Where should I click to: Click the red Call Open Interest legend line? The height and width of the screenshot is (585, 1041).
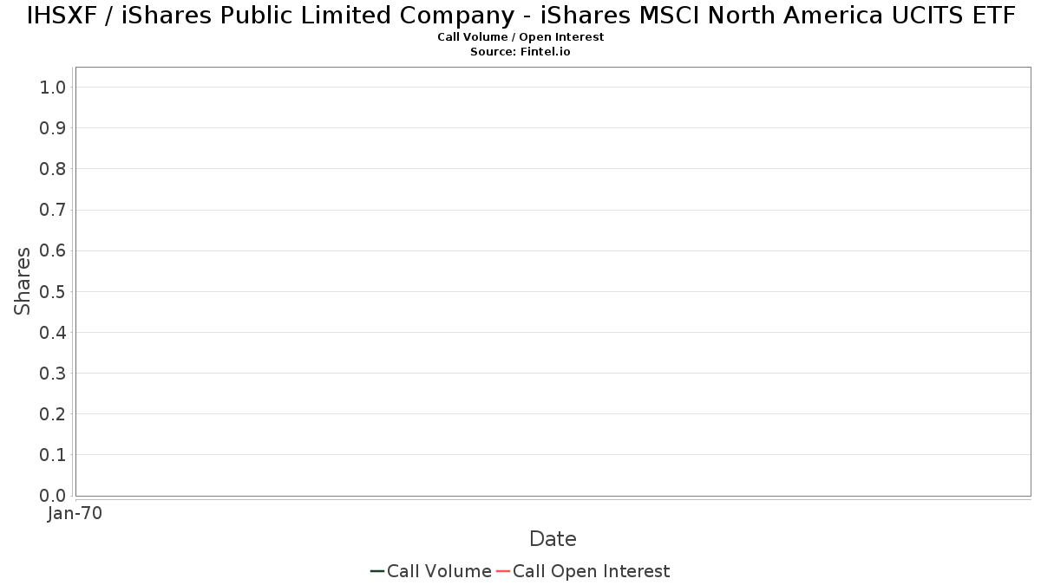point(502,571)
